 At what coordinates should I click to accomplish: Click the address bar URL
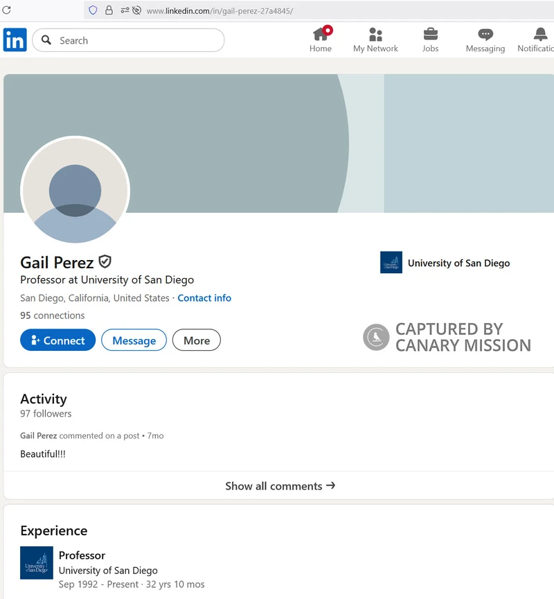point(220,11)
